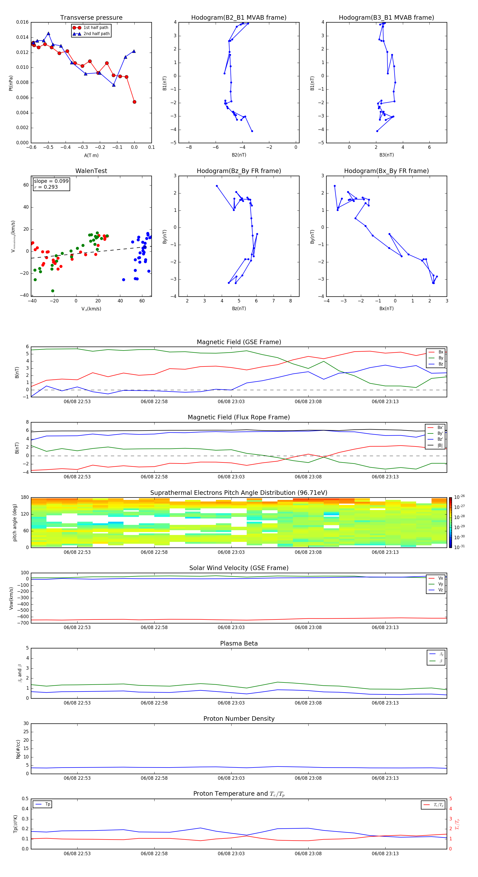Viewport: 478px width, 877px height.
Task: Click the 'Plasma Beta' title
Action: coord(239,643)
